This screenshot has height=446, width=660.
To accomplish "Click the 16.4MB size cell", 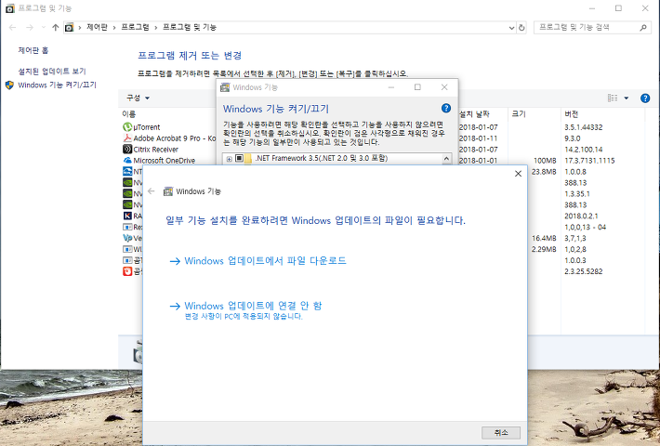I will (544, 238).
